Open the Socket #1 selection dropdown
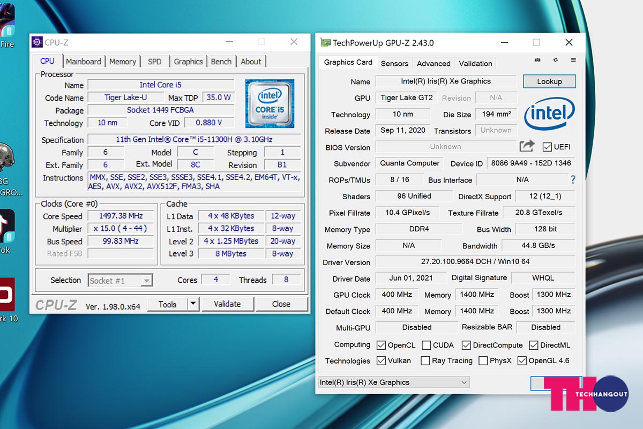Image resolution: width=643 pixels, height=429 pixels. click(121, 280)
